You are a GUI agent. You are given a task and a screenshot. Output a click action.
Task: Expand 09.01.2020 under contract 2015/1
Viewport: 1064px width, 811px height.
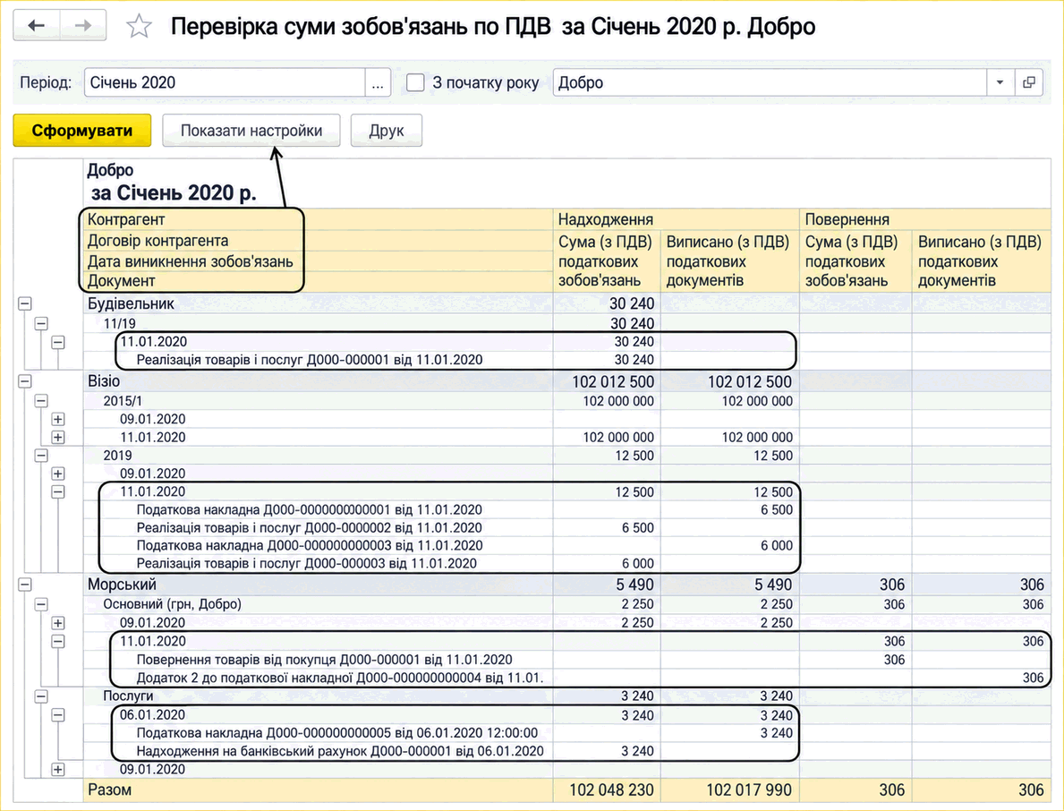pos(58,420)
